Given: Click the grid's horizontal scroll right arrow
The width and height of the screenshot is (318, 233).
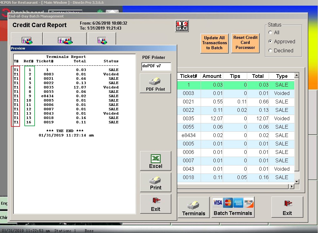Looking at the screenshot, I should click(292, 187).
